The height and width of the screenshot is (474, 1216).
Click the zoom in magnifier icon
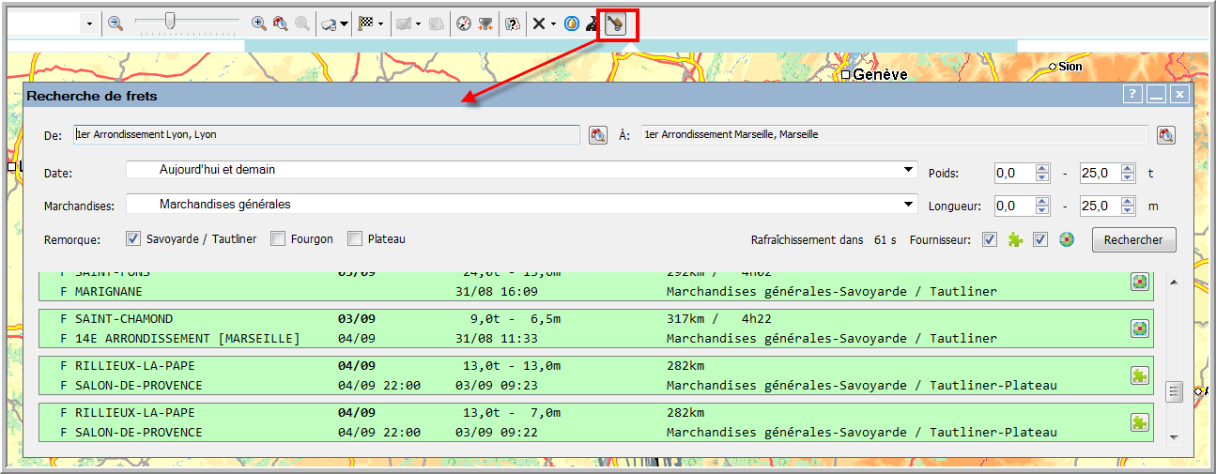[259, 23]
